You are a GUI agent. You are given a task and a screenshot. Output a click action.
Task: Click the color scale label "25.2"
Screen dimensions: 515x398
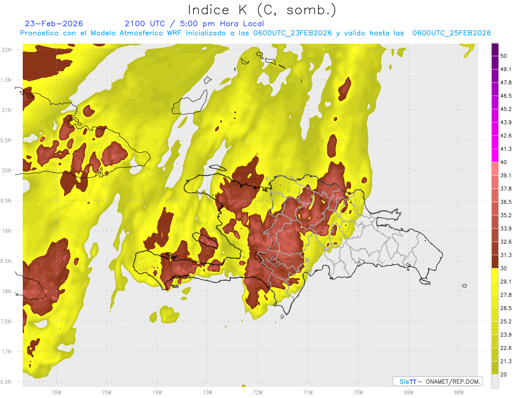point(506,322)
